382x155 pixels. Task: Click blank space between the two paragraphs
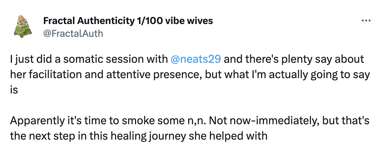point(190,105)
